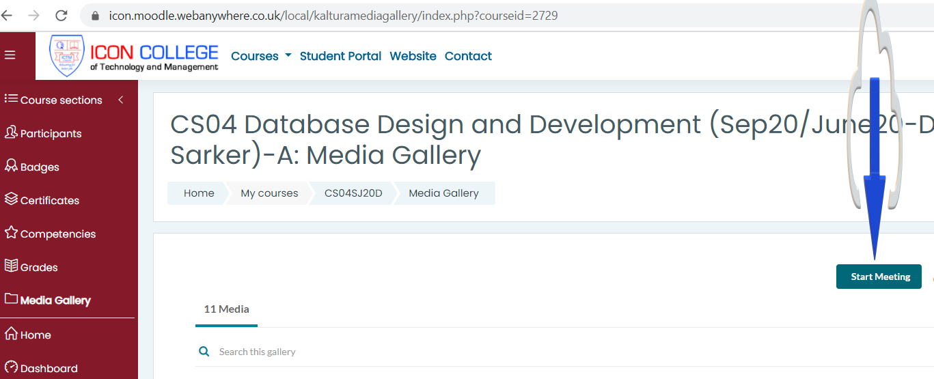Click the Home house icon in sidebar
This screenshot has width=934, height=379.
click(x=11, y=334)
